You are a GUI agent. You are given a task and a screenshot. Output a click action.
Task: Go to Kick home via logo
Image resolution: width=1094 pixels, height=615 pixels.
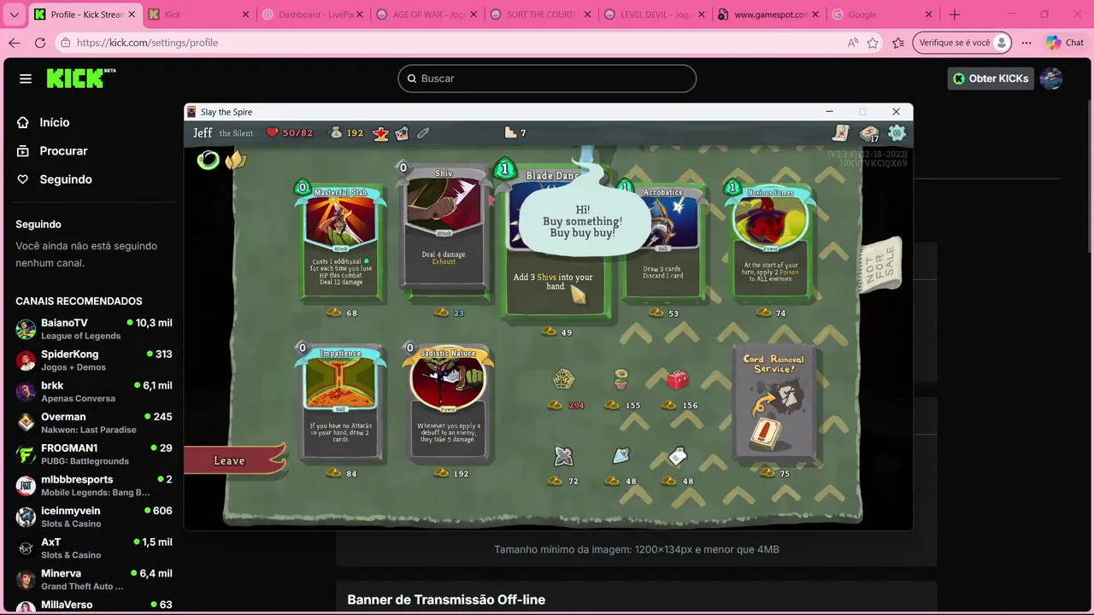click(81, 78)
